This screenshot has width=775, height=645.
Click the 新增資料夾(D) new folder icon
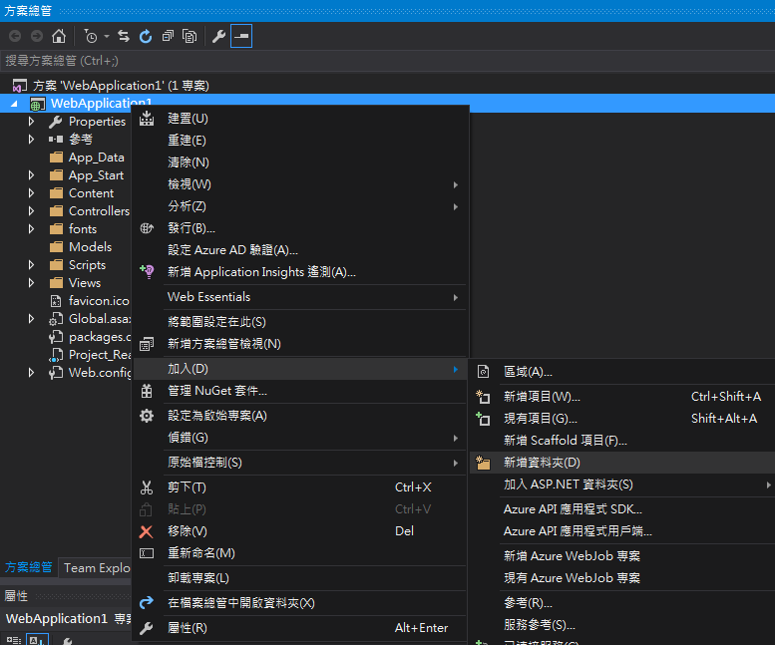pyautogui.click(x=483, y=463)
